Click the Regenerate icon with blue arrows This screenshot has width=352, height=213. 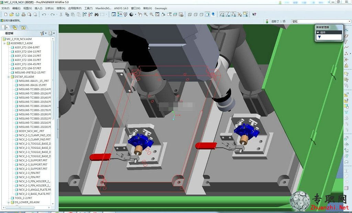(85, 14)
